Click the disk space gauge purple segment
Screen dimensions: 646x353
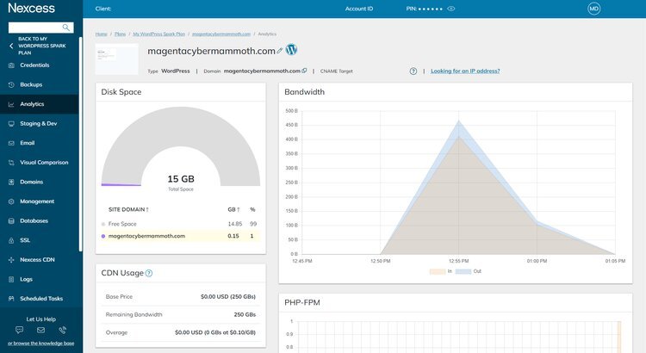tap(121, 184)
